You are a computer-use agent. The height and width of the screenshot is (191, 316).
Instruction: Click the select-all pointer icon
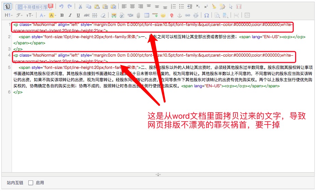point(231,6)
